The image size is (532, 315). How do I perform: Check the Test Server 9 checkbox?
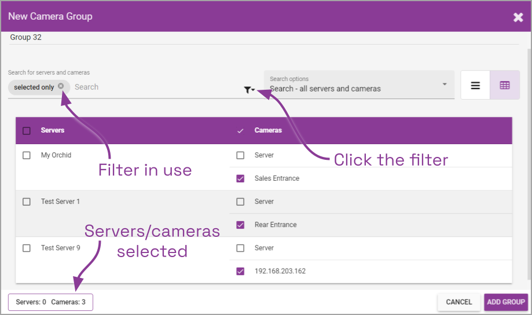27,248
